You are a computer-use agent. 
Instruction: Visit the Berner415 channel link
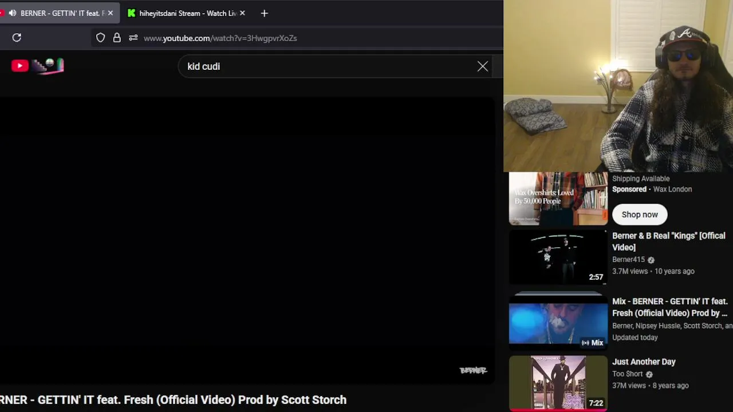[628, 260]
